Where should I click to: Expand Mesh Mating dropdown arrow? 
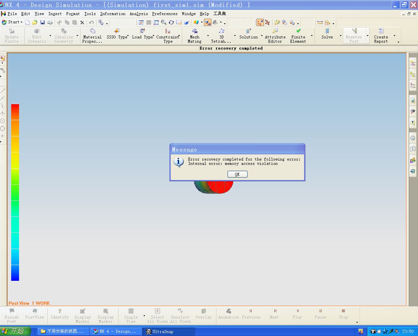pos(208,35)
